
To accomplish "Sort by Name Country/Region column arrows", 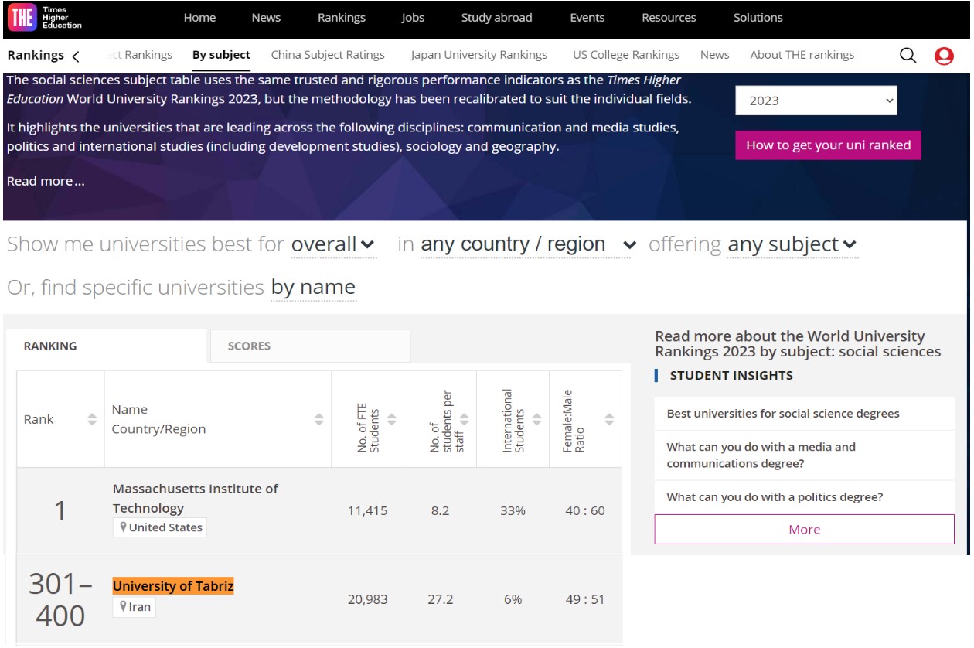I will (318, 419).
